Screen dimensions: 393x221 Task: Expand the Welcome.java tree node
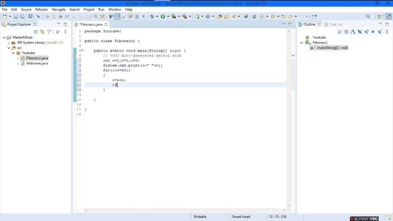(18, 63)
